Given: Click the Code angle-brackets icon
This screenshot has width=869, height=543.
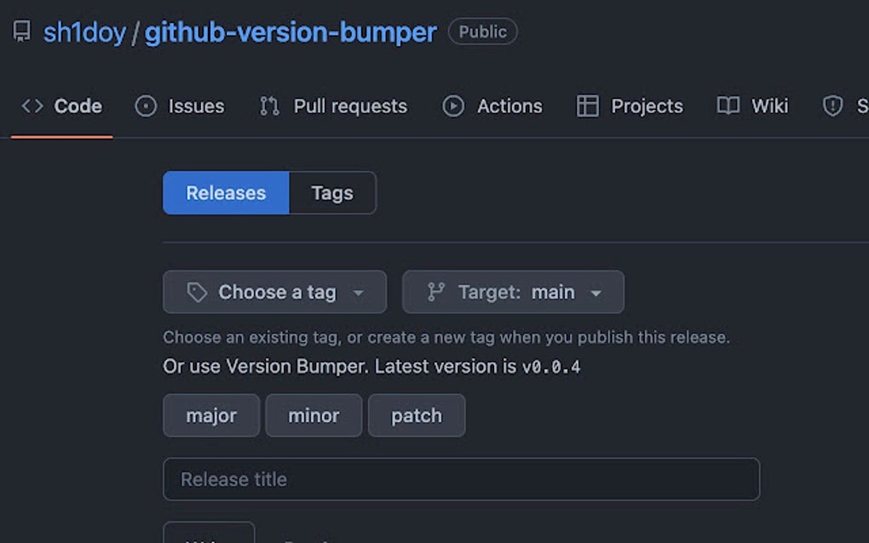Looking at the screenshot, I should [x=32, y=106].
